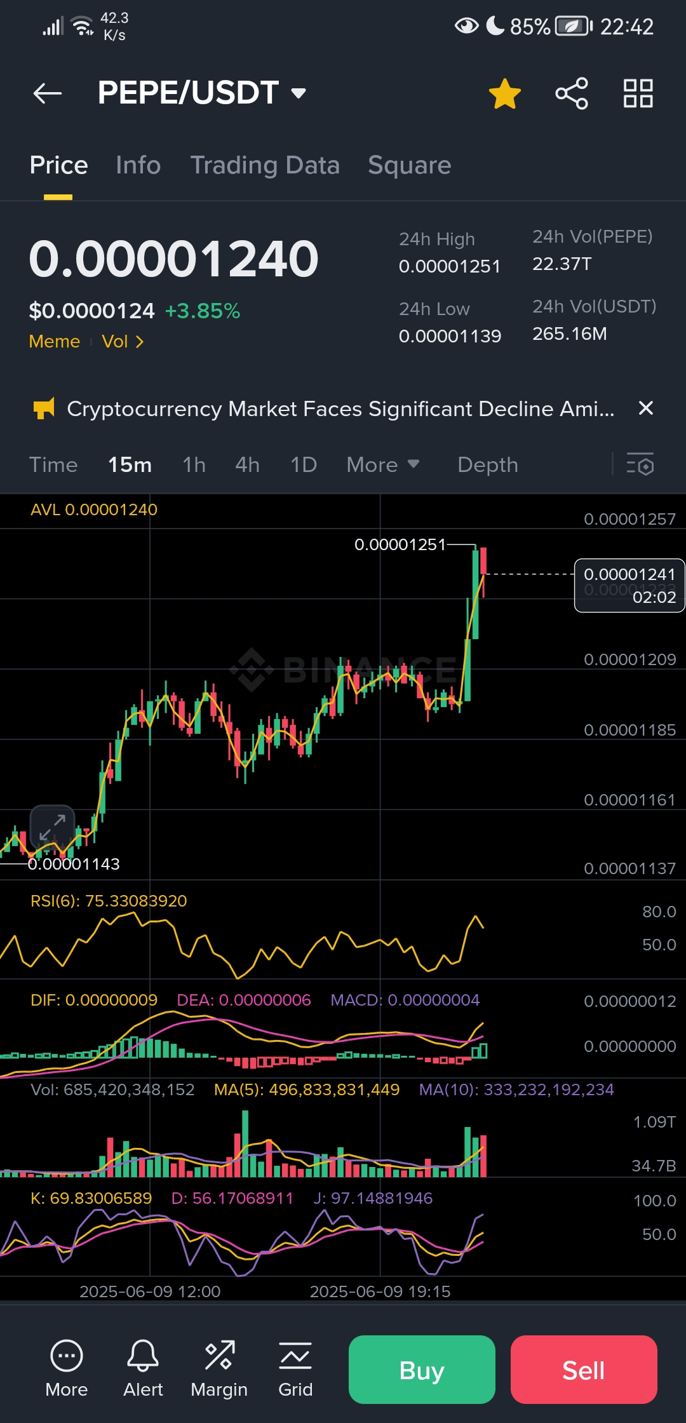Tap the J value KDJ label
This screenshot has height=1423, width=686.
point(373,1198)
